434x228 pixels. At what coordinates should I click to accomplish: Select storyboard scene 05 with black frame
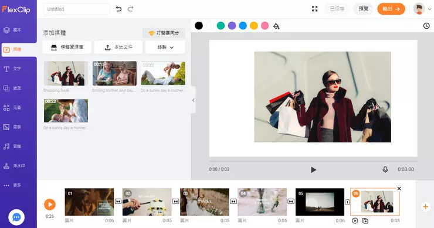pyautogui.click(x=320, y=202)
